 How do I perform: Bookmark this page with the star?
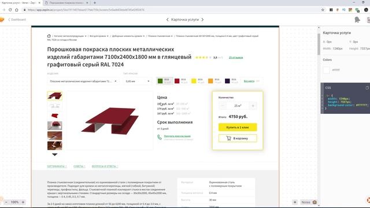(x=323, y=10)
